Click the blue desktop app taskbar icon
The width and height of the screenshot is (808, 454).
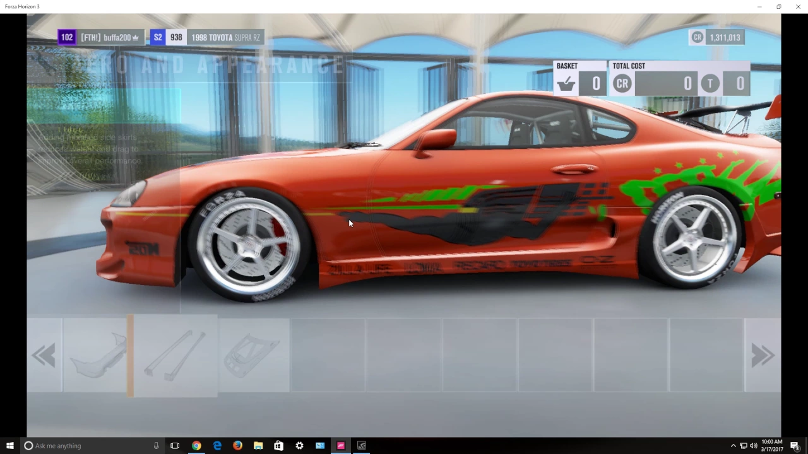click(x=320, y=446)
